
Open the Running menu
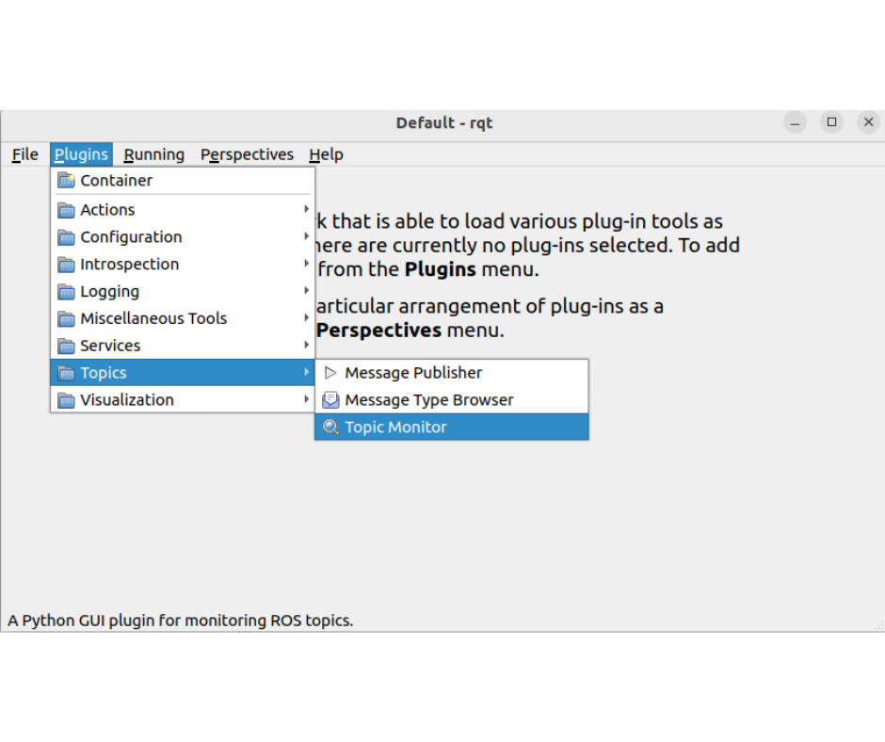[x=154, y=154]
